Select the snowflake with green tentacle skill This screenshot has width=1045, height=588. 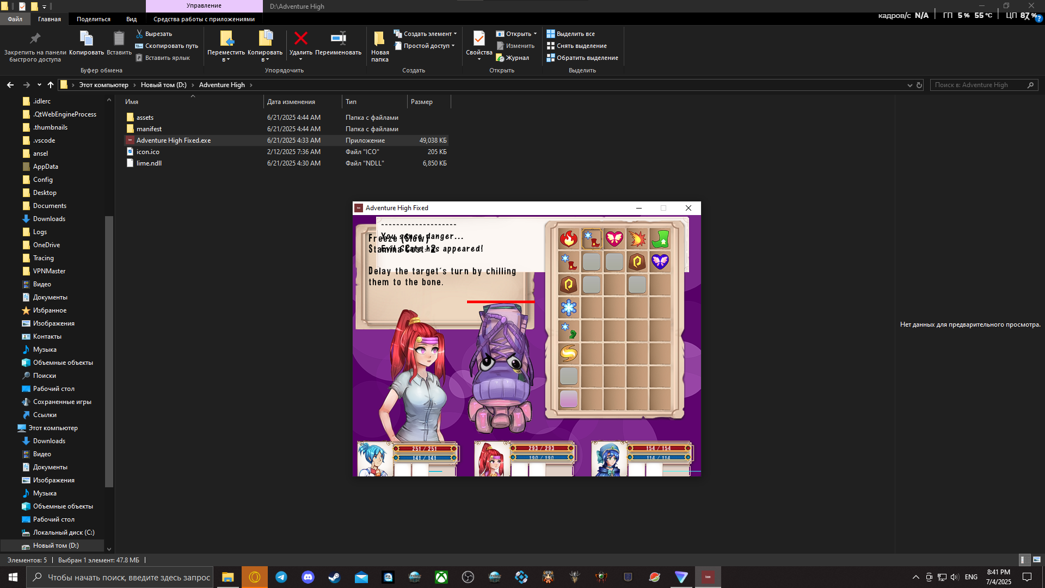[568, 330]
